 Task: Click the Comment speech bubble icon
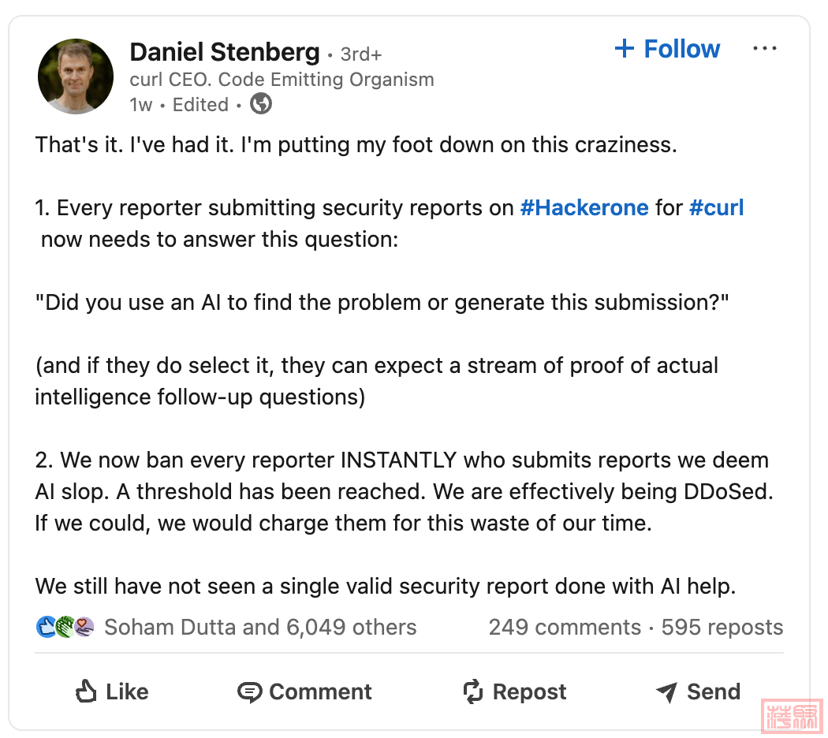click(x=249, y=692)
